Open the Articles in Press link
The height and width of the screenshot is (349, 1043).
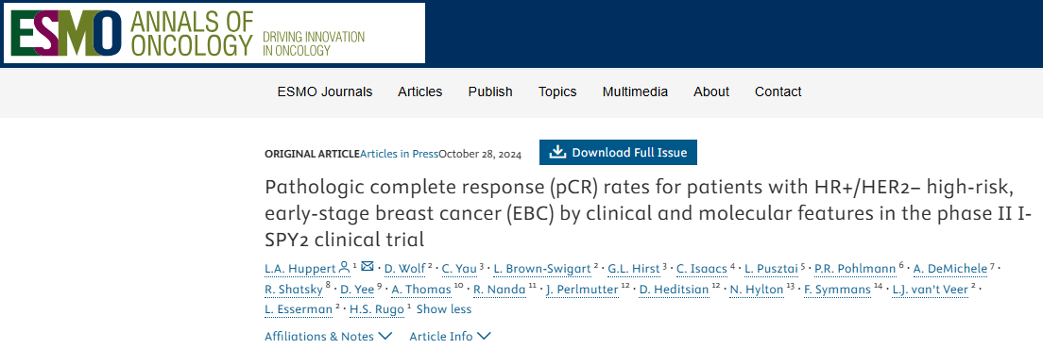[x=399, y=154]
